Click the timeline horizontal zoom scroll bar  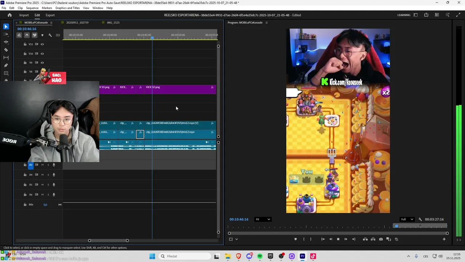pyautogui.click(x=108, y=241)
